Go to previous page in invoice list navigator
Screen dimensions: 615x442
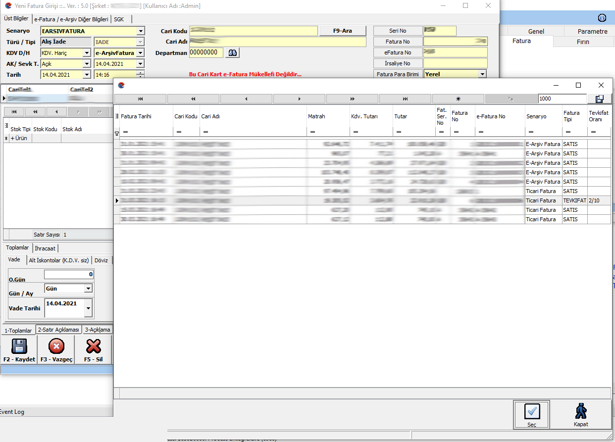coord(193,99)
